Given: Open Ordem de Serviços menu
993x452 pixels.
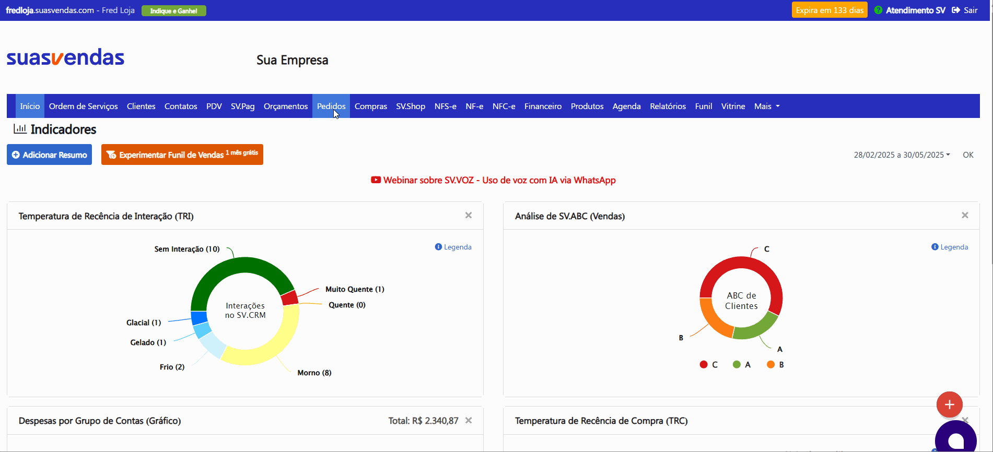Looking at the screenshot, I should [84, 106].
